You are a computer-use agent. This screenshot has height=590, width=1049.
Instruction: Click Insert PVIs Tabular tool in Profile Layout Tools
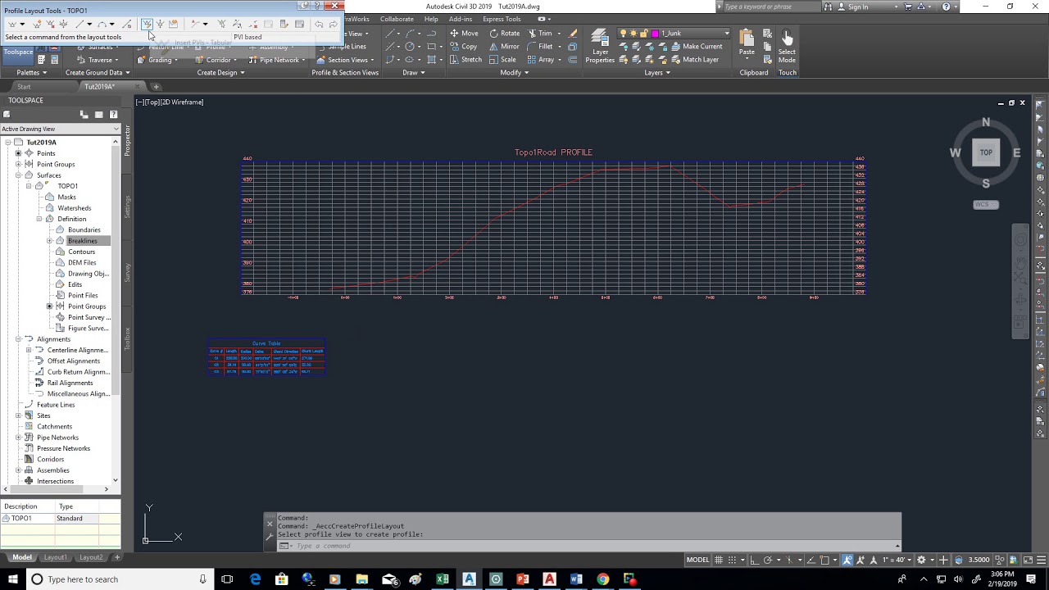[x=146, y=24]
